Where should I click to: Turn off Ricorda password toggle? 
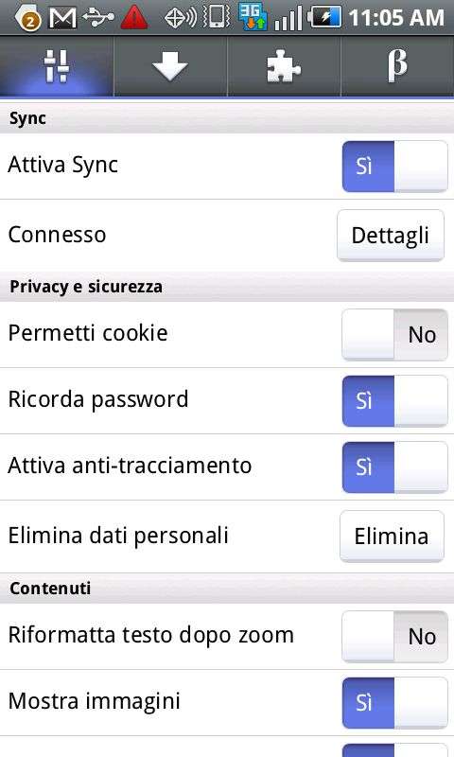pos(394,400)
